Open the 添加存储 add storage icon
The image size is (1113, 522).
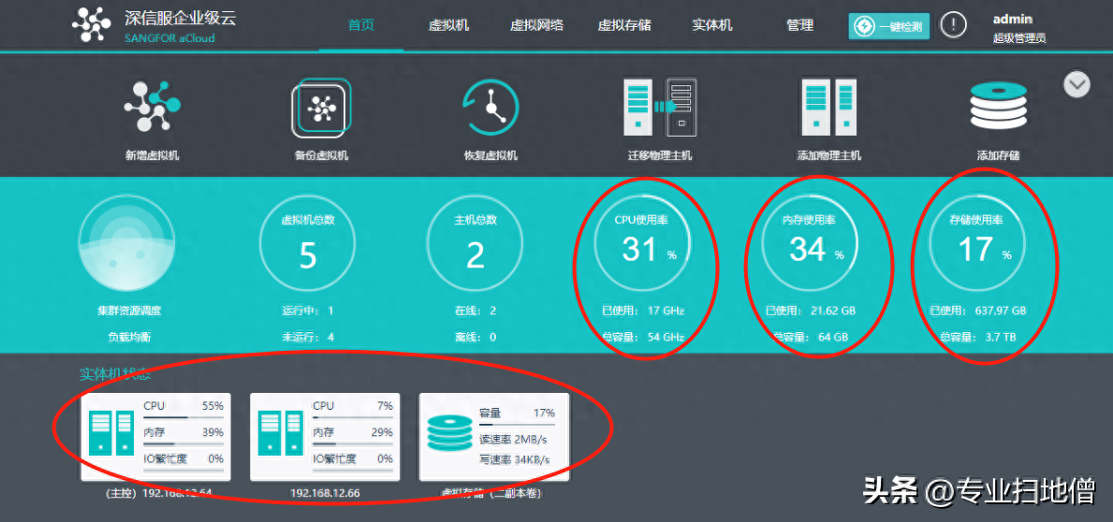coord(998,107)
